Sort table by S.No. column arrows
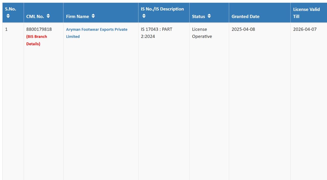Viewport: 327px width, 180px height. click(x=8, y=16)
